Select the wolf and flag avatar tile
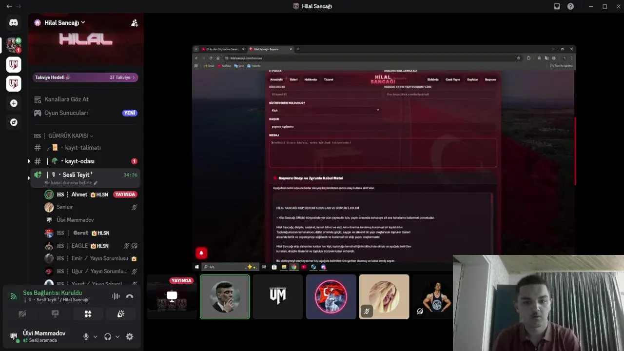This screenshot has height=351, width=624. coord(331,297)
